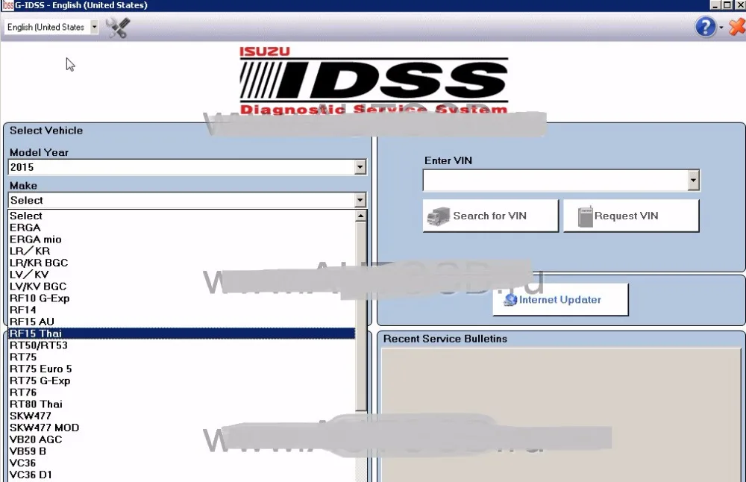This screenshot has width=746, height=482.
Task: Choose RT80 Thai from the make list
Action: [181, 404]
